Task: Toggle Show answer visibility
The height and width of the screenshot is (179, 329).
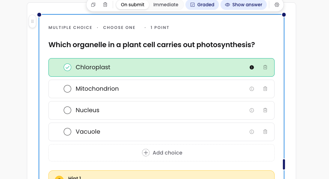Action: (243, 4)
